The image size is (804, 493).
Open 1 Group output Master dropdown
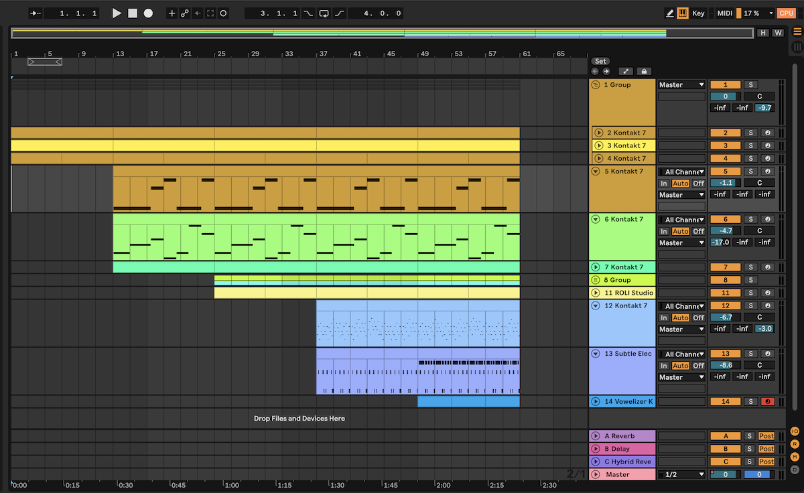click(681, 85)
